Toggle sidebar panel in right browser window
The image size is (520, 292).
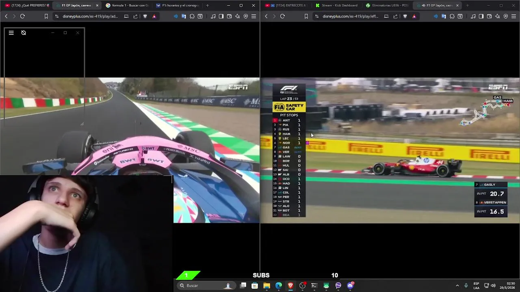pyautogui.click(x=481, y=16)
